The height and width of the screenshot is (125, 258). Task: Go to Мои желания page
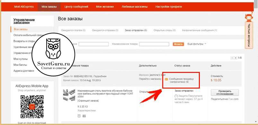[x=105, y=7]
